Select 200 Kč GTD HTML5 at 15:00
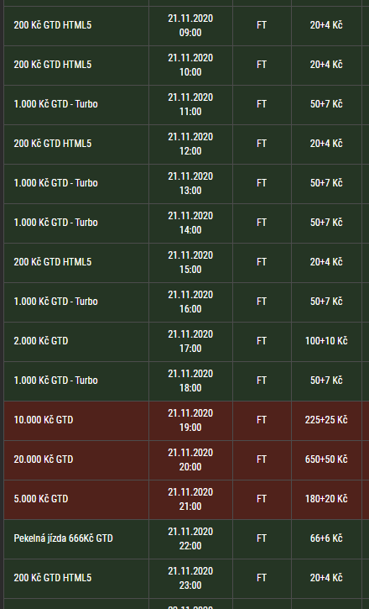This screenshot has width=369, height=609. point(53,262)
